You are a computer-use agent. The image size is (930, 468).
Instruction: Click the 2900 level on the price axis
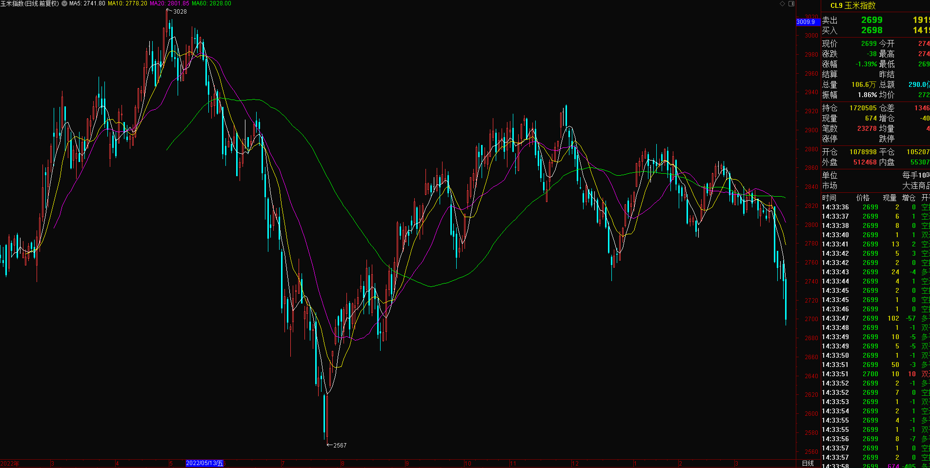point(811,130)
